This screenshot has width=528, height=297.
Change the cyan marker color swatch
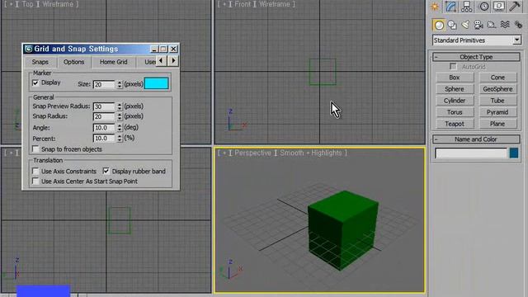(x=157, y=83)
